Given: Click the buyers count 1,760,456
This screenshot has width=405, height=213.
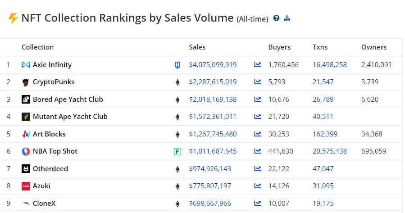Looking at the screenshot, I should click(x=283, y=64).
